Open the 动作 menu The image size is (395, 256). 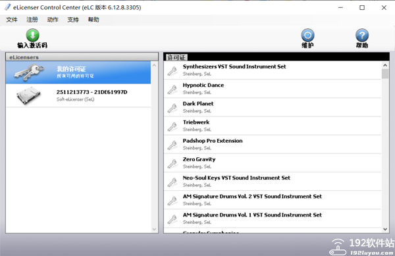(x=53, y=20)
